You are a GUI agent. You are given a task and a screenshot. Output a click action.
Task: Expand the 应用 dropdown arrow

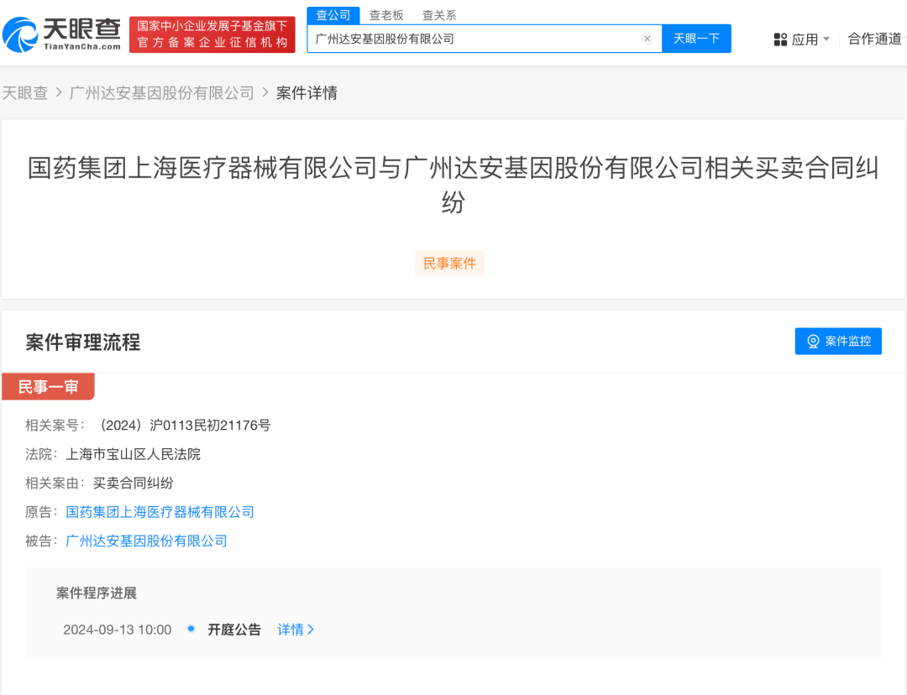pos(826,39)
